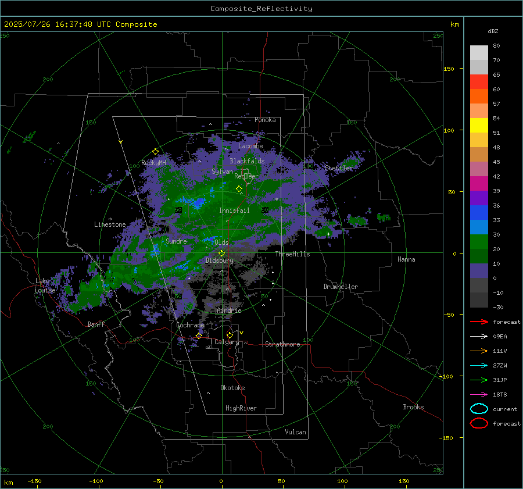523x489 pixels.
Task: Click the white 09EA arrow icon
Action: (479, 337)
